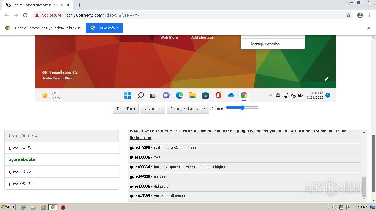Click the muted volume tray icon in VM
Viewport: 376px width, 211px height.
[x=293, y=95]
